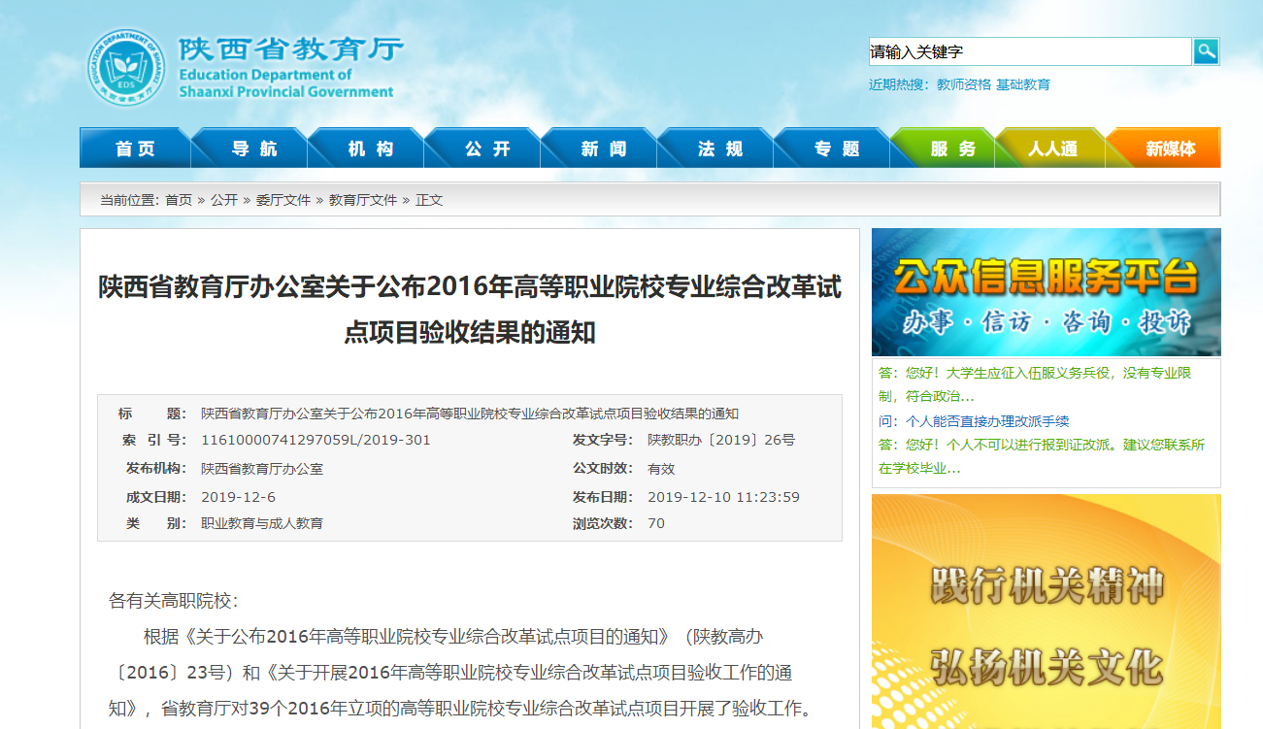Open the 首页 navigation menu
Screen dimensions: 1263x729
click(135, 149)
